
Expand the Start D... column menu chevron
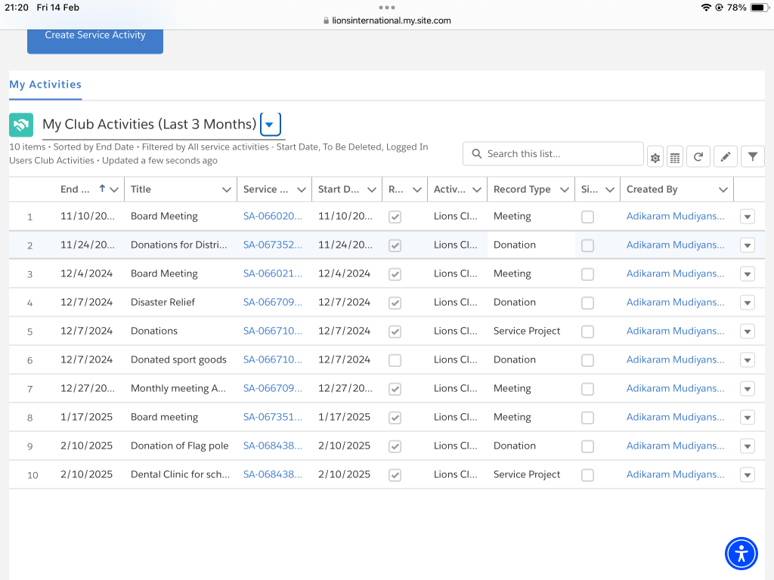pyautogui.click(x=372, y=190)
